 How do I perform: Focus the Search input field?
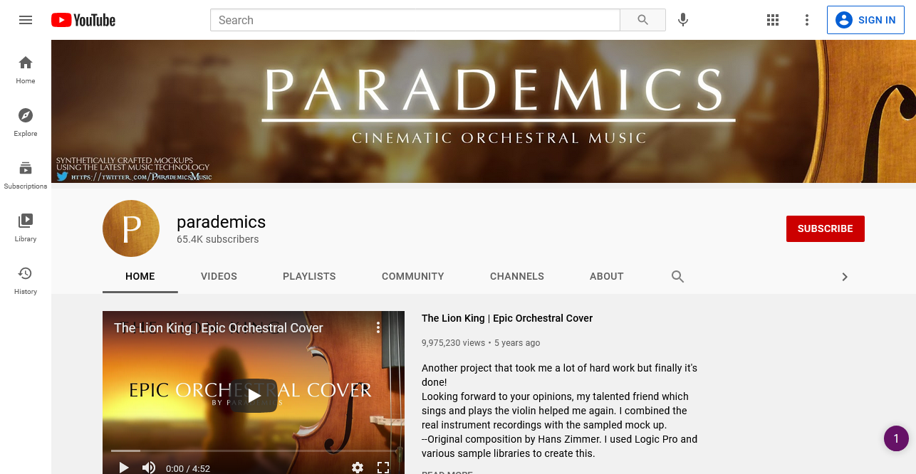pos(415,20)
